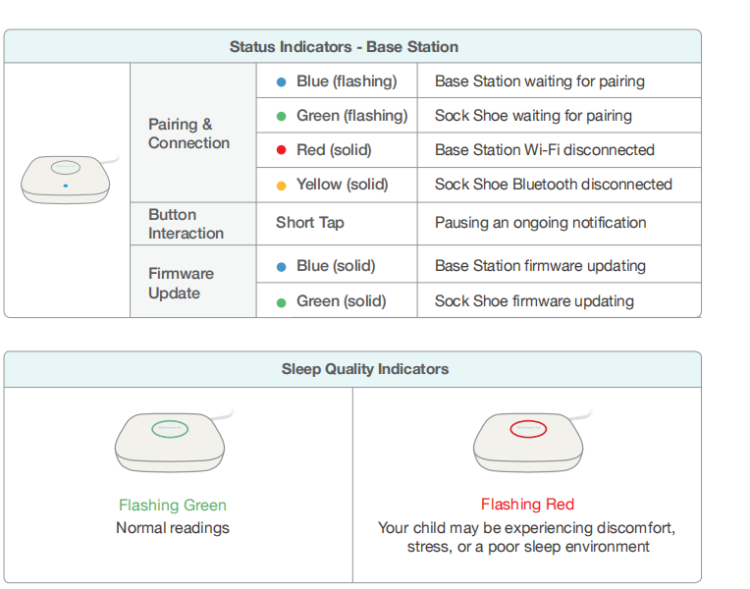Click 'Normal readings' text
This screenshot has width=750, height=589.
click(x=173, y=528)
